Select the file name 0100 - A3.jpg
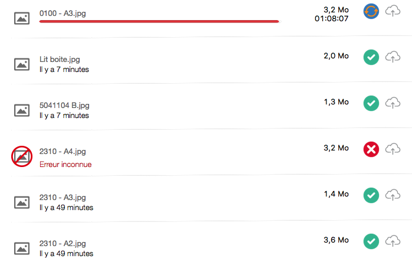 63,13
